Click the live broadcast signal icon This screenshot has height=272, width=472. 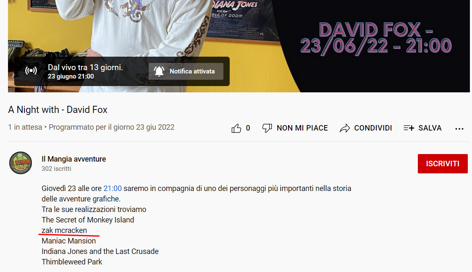[x=31, y=71]
